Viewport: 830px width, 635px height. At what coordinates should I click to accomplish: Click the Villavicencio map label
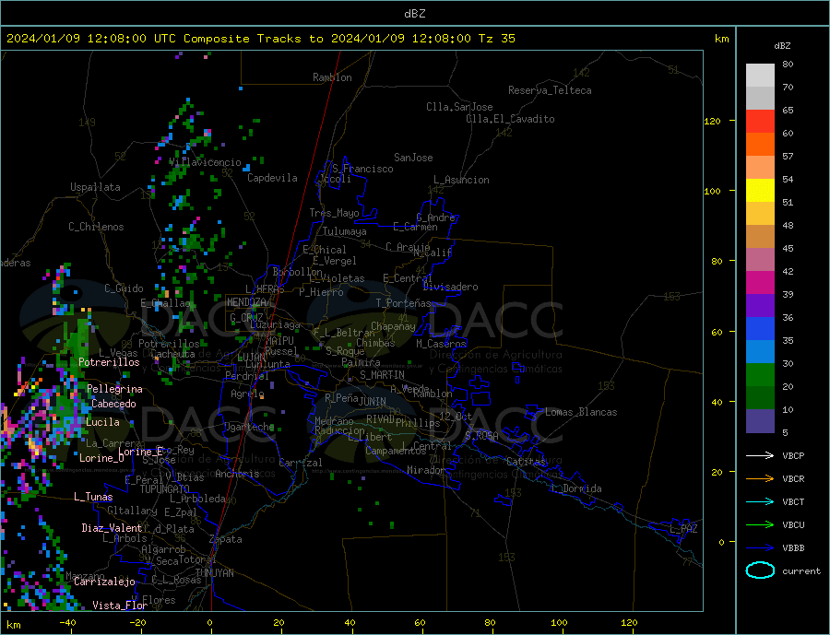pyautogui.click(x=206, y=162)
